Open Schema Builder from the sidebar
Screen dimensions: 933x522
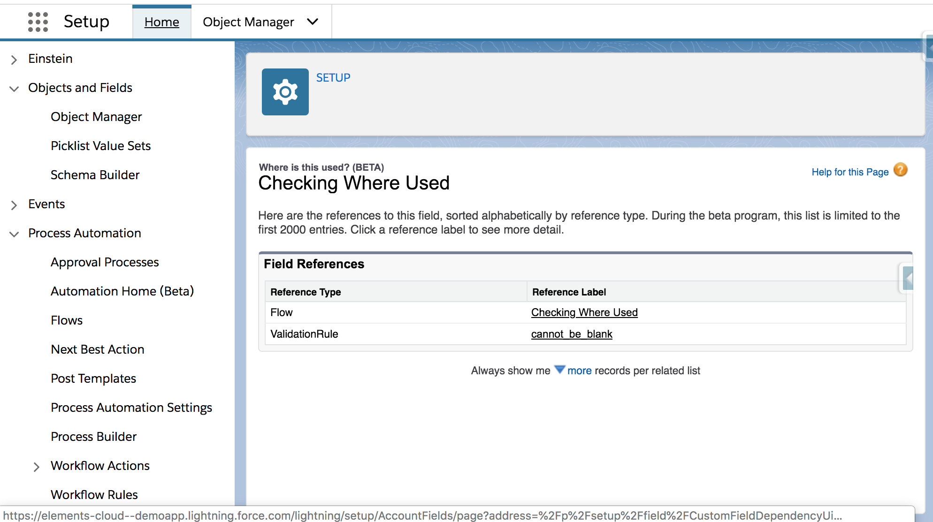pos(95,175)
